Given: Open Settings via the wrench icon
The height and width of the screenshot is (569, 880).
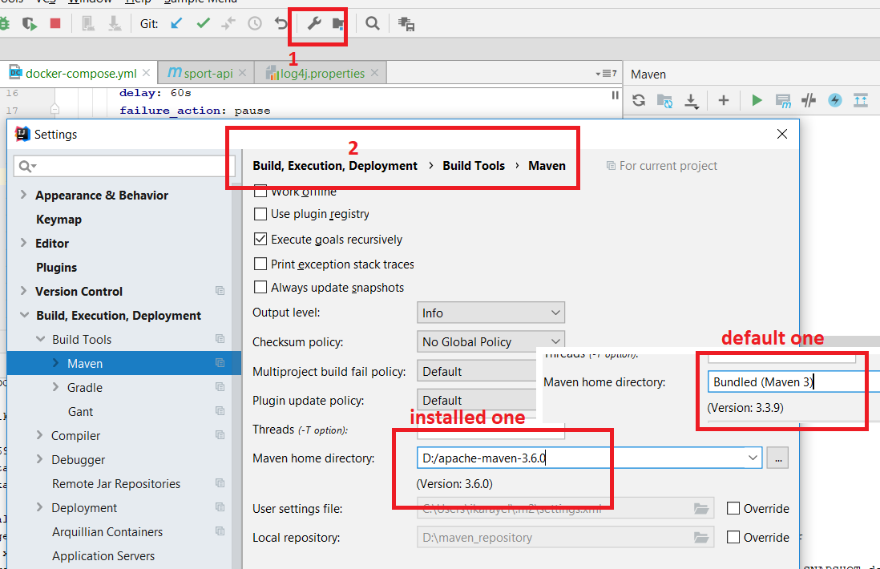Looking at the screenshot, I should tap(313, 23).
